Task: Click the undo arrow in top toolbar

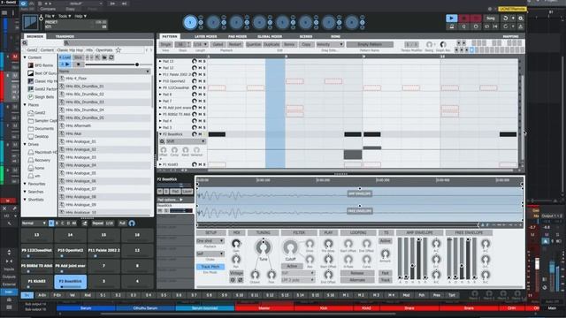Action: (505, 18)
